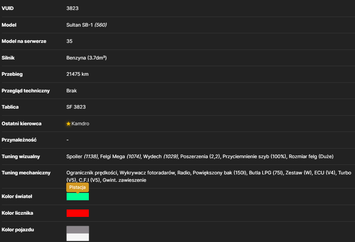Click the C.F.I (V5) entry
This screenshot has width=355, height=242.
[90, 180]
